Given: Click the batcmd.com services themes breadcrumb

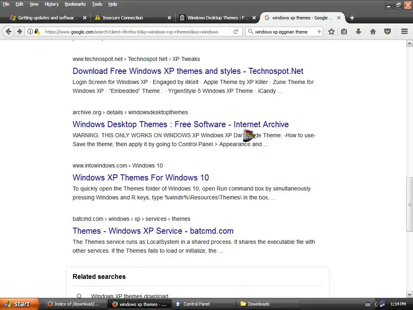Looking at the screenshot, I should point(131,219).
